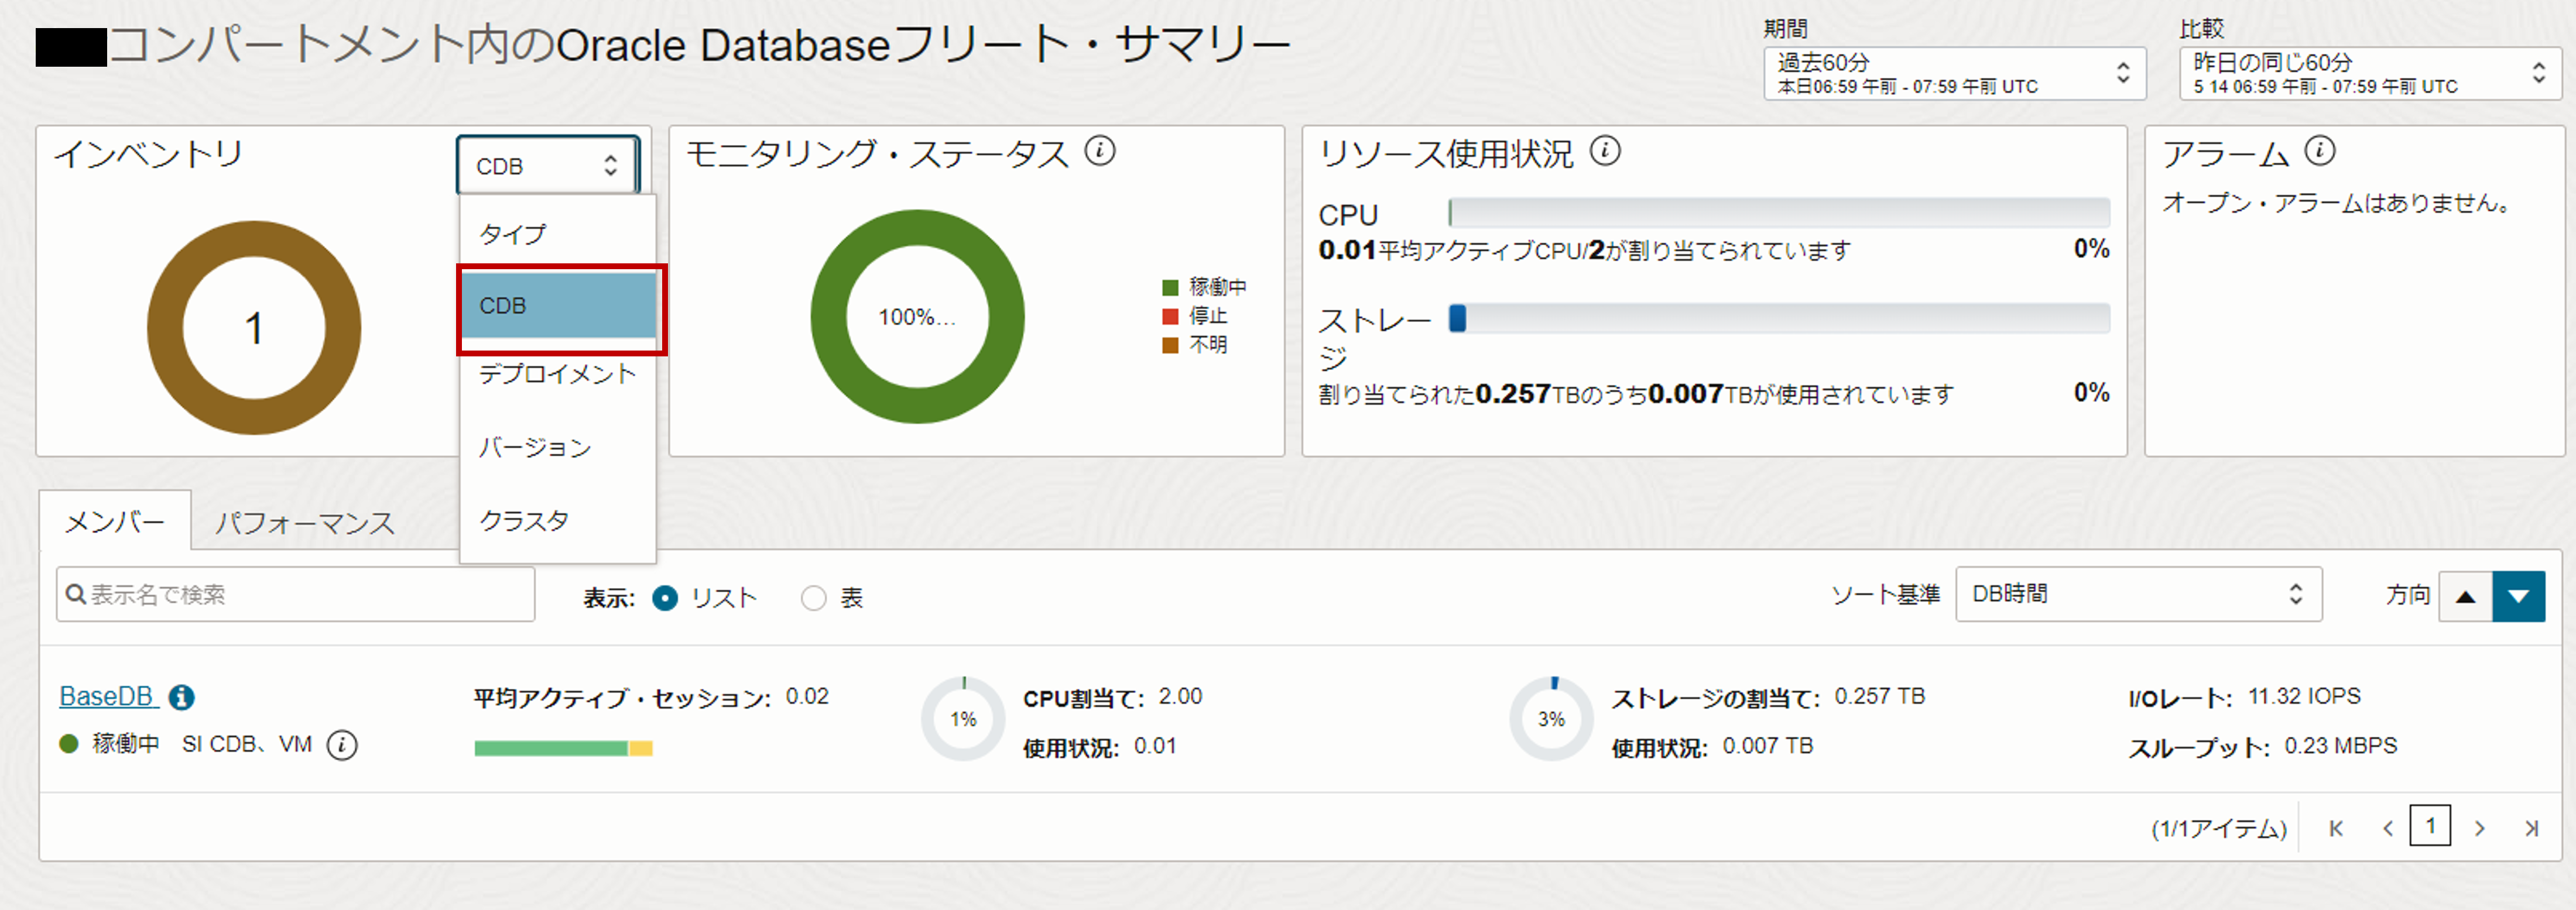Go to last page of members
Viewport: 2576px width, 910px height.
coord(2531,828)
